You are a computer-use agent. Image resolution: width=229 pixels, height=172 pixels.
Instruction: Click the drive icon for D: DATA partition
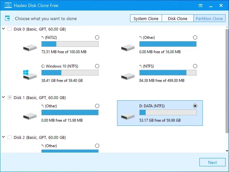[128, 116]
